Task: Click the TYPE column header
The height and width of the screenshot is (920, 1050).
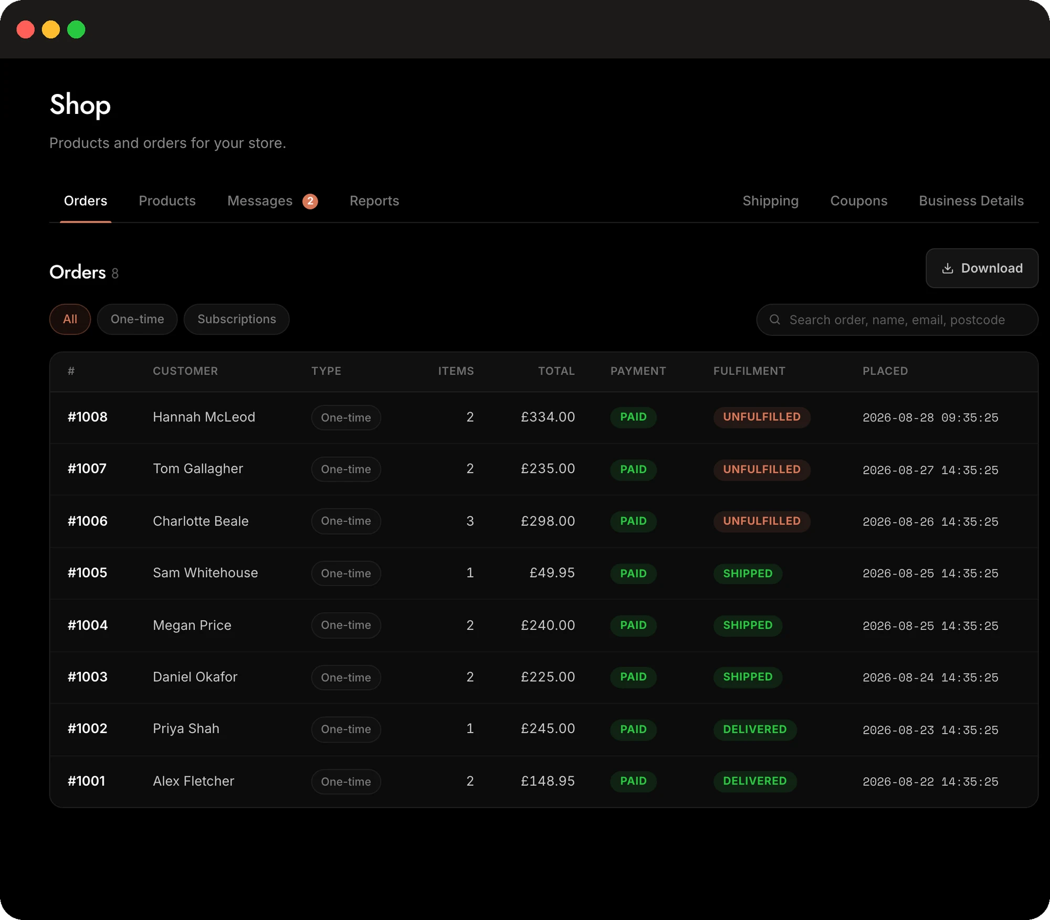Action: tap(326, 371)
